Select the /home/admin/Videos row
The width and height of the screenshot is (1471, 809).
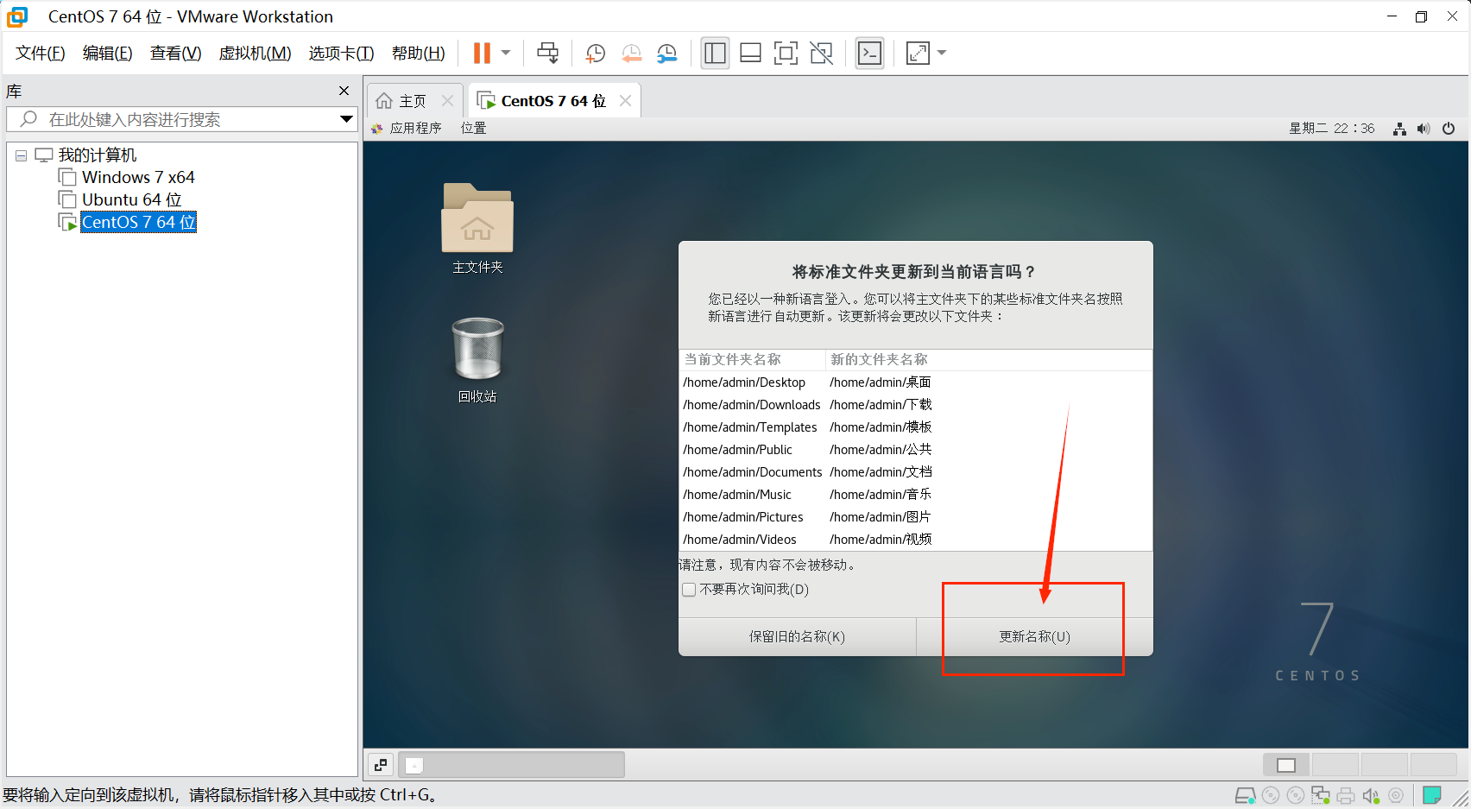click(x=916, y=540)
